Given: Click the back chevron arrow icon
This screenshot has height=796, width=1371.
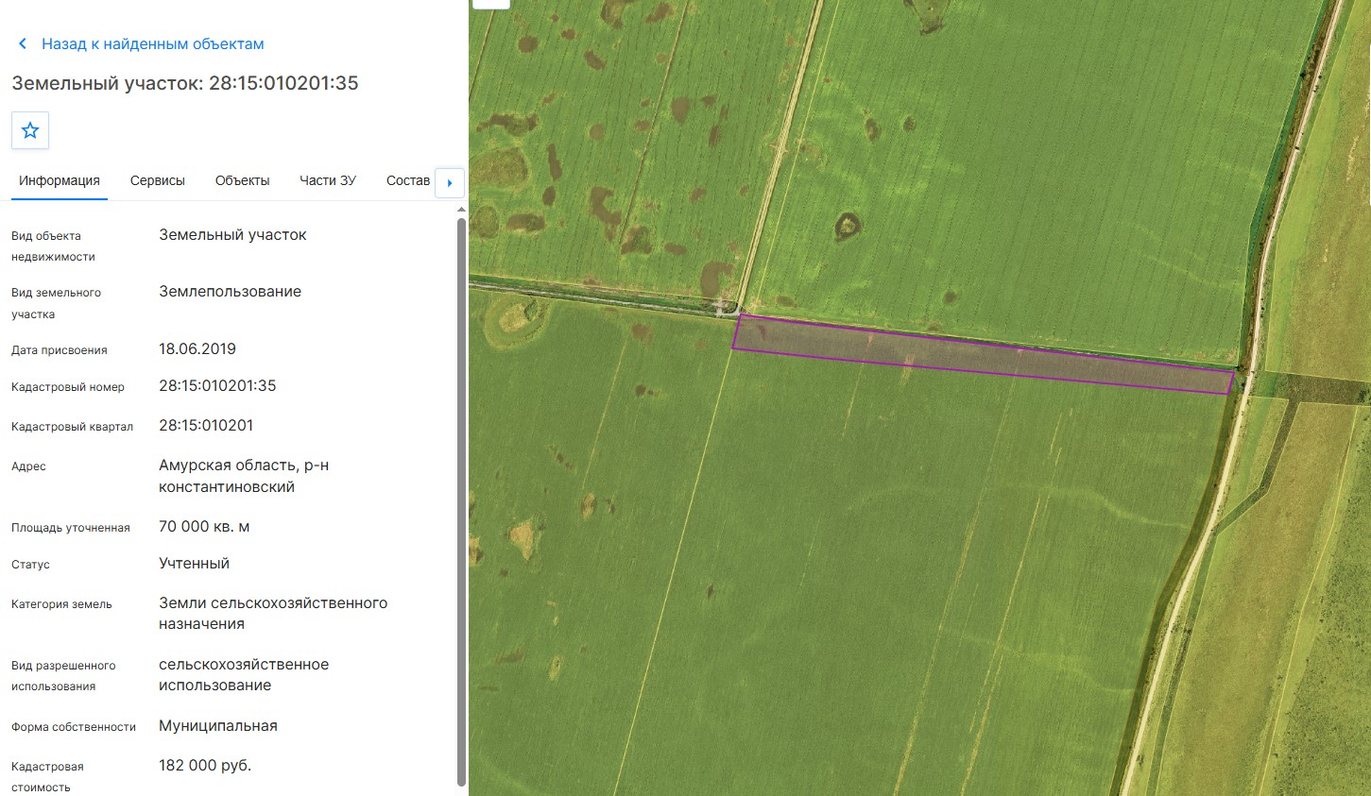Looking at the screenshot, I should pyautogui.click(x=23, y=43).
